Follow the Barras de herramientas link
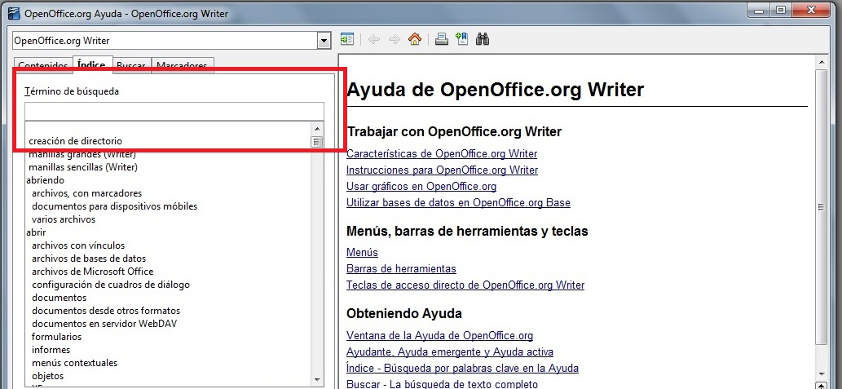Image resolution: width=842 pixels, height=389 pixels. click(401, 268)
